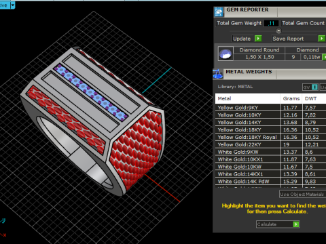The height and width of the screenshot is (244, 326).
Task: Click the Diamond Round gem label
Action: [x=259, y=50]
